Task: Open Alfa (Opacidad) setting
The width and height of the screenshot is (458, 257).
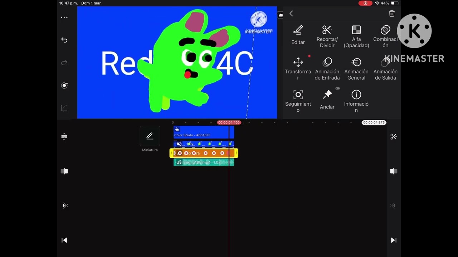Action: point(356,36)
